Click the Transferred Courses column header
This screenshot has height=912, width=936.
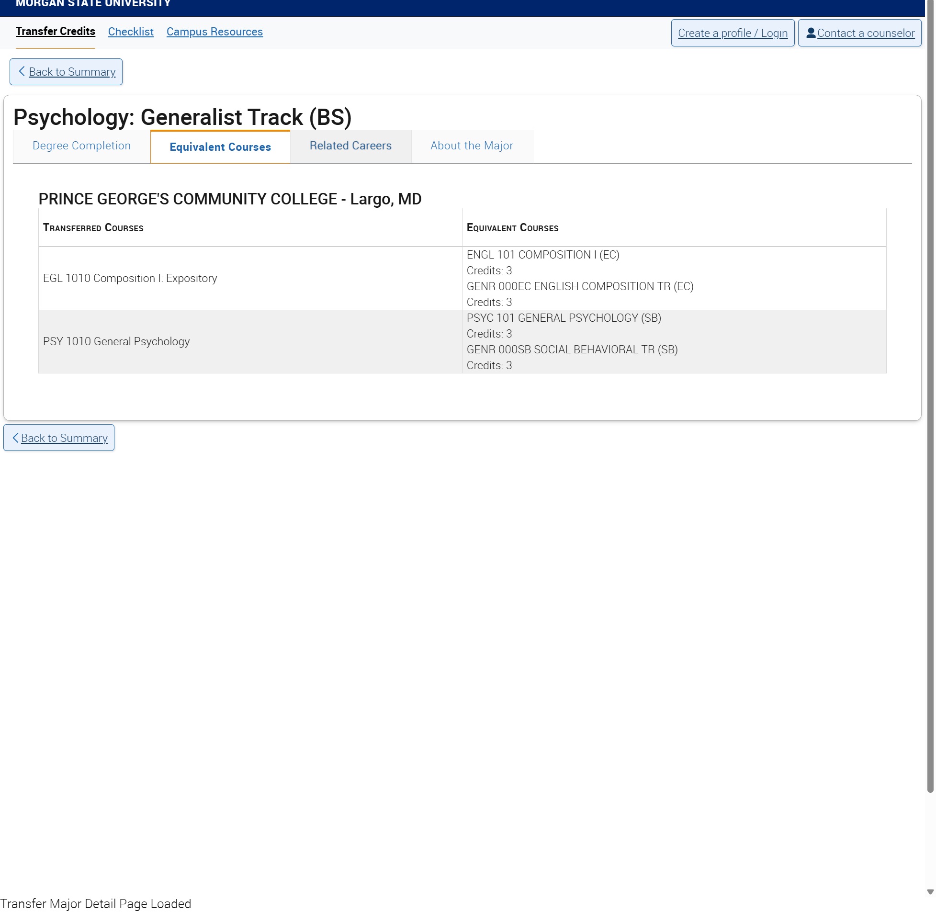[x=250, y=227]
